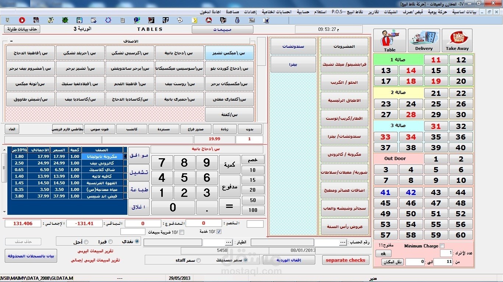This screenshot has width=503, height=282.
Task: Click the موافق confirm button
Action: click(x=139, y=155)
